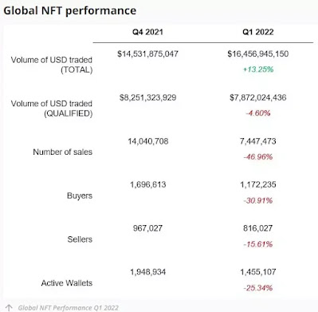This screenshot has height=312, width=318.
Task: Click the red -25.34% change
Action: click(258, 288)
